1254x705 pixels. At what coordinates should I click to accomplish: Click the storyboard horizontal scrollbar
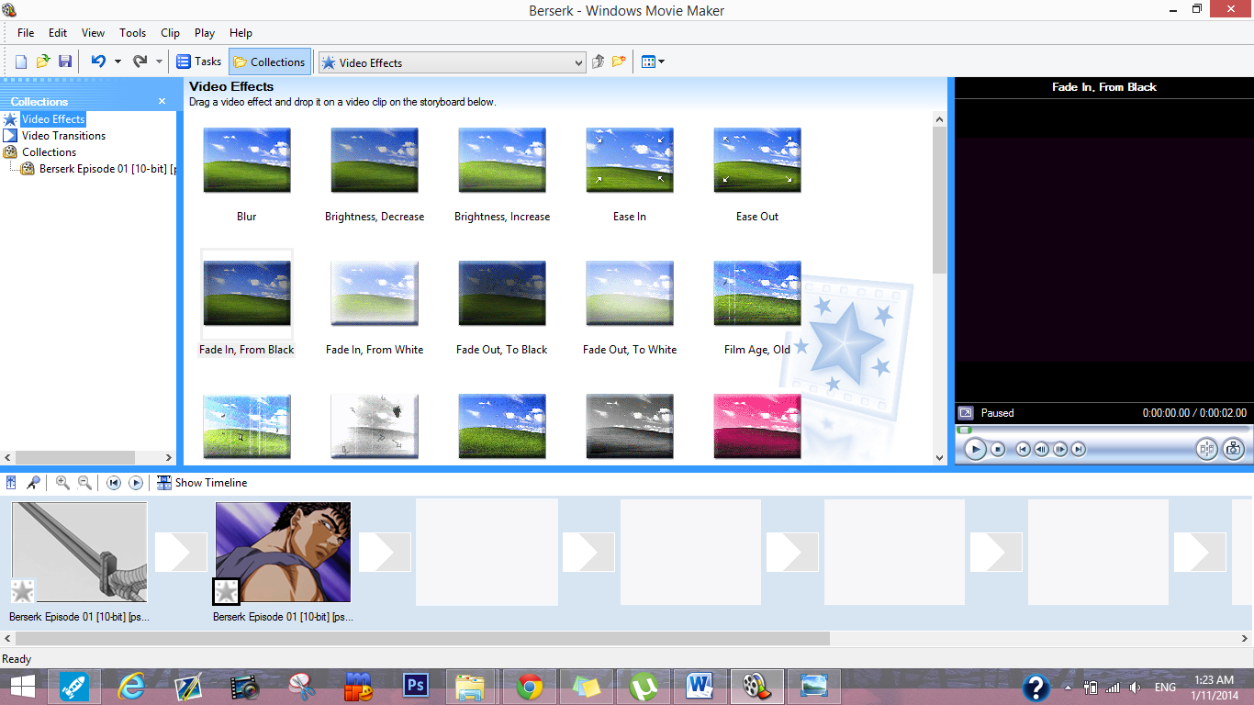click(422, 638)
